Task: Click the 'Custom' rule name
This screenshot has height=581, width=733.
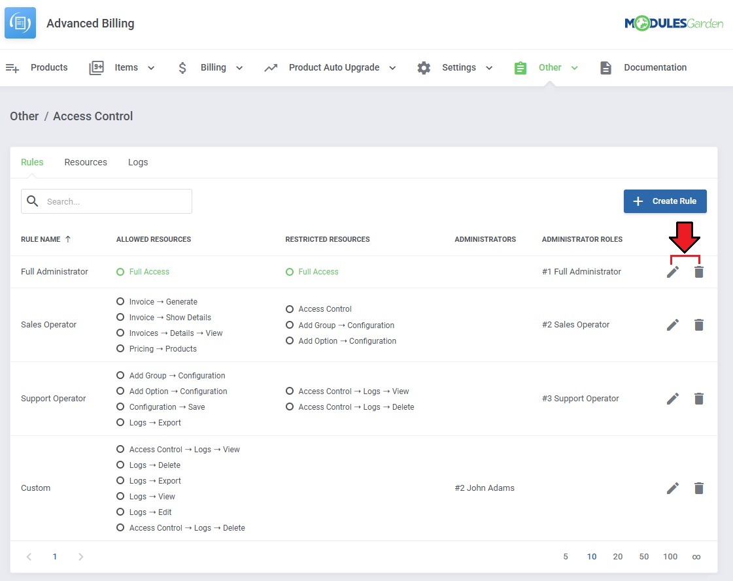Action: 35,488
